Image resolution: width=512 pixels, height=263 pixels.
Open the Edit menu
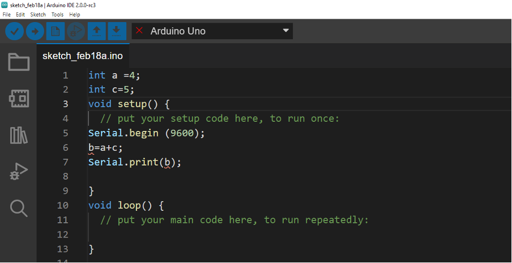(x=20, y=14)
